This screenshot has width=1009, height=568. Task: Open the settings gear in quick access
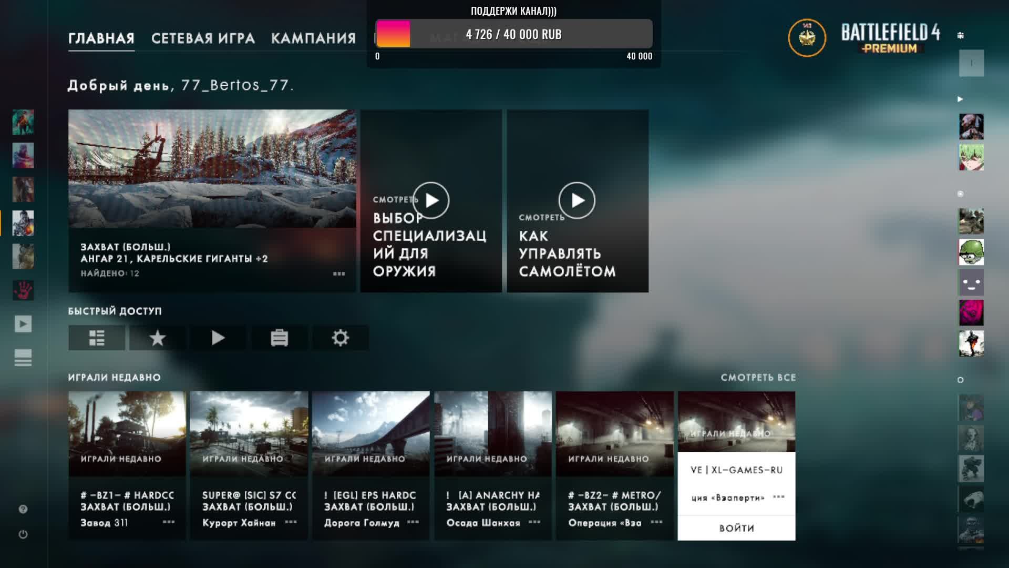[x=341, y=338]
